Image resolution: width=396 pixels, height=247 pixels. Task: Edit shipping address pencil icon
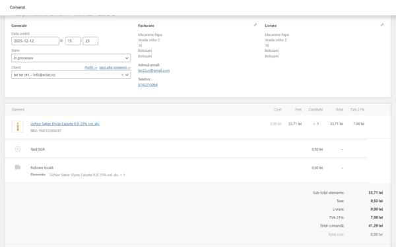[x=382, y=25]
